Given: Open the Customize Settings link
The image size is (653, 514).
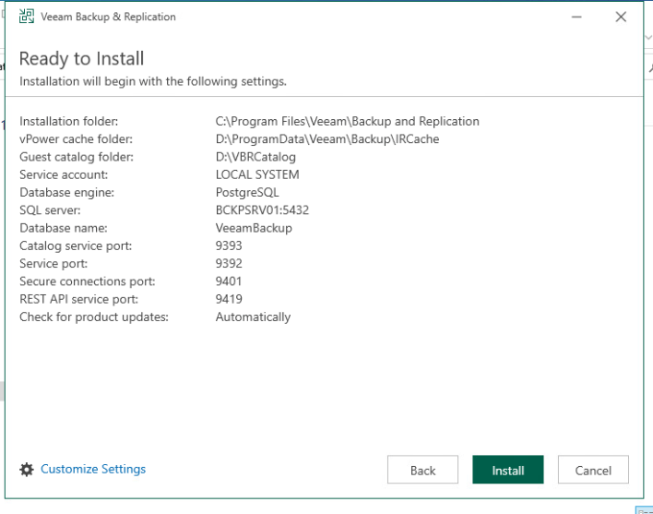Looking at the screenshot, I should coord(93,469).
